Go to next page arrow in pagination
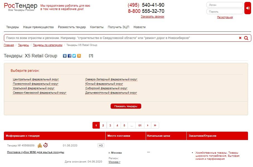Viewport: 253px width, 167px height. pos(148,125)
